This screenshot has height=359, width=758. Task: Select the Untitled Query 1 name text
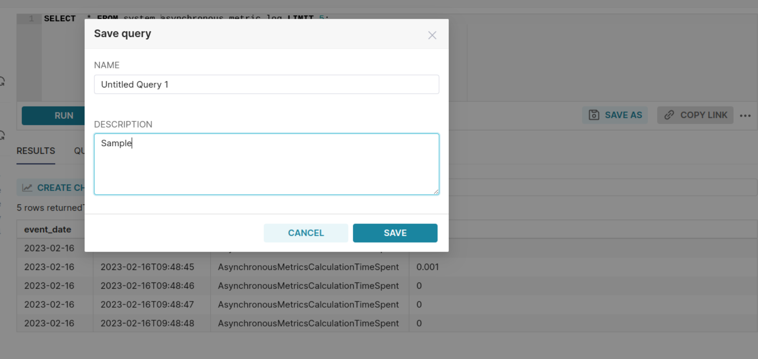pyautogui.click(x=135, y=84)
